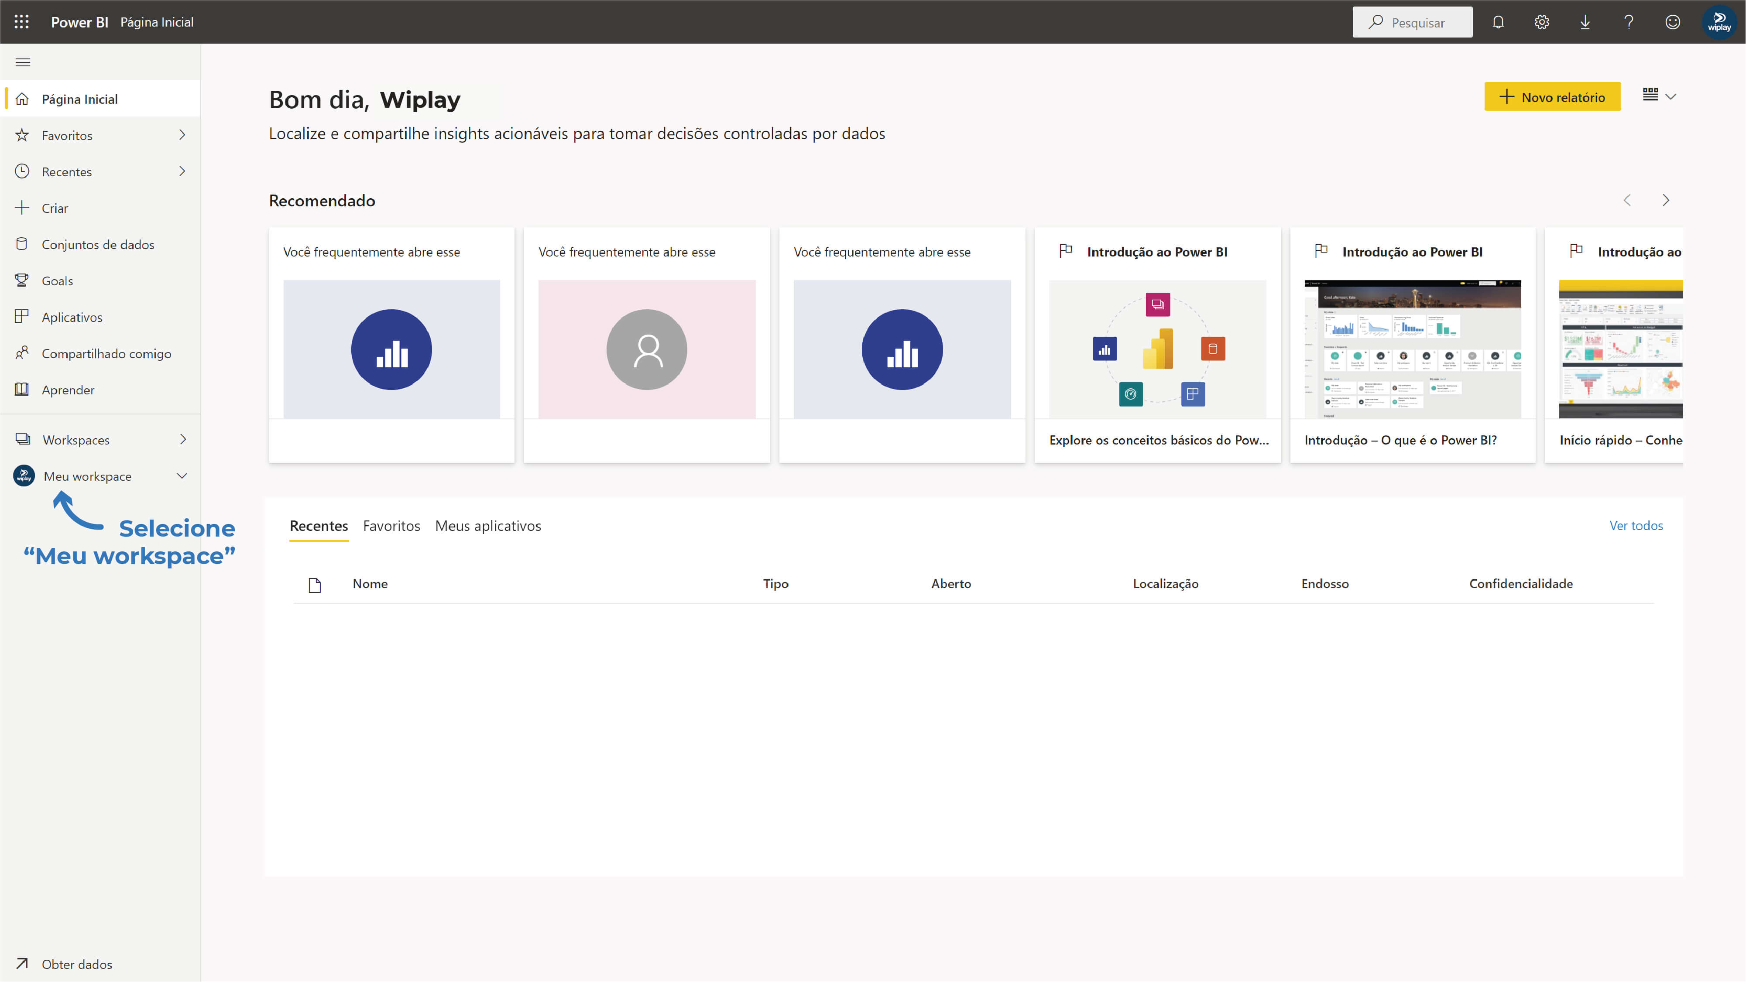
Task: Collapse the navigation pane hamburger icon
Action: click(x=22, y=62)
